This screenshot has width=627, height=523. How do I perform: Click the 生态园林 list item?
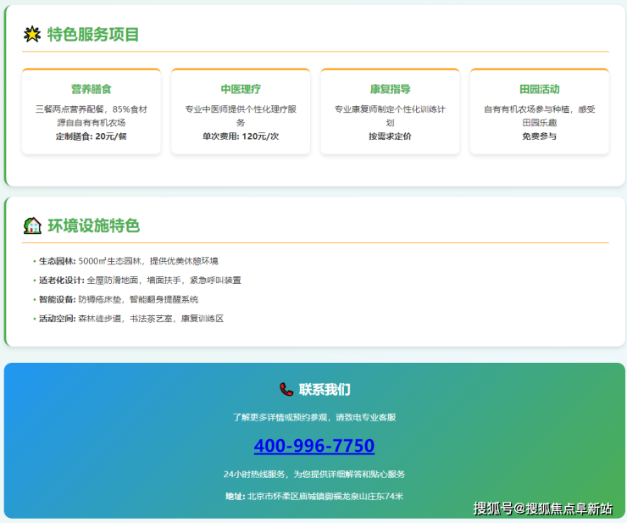(x=127, y=261)
